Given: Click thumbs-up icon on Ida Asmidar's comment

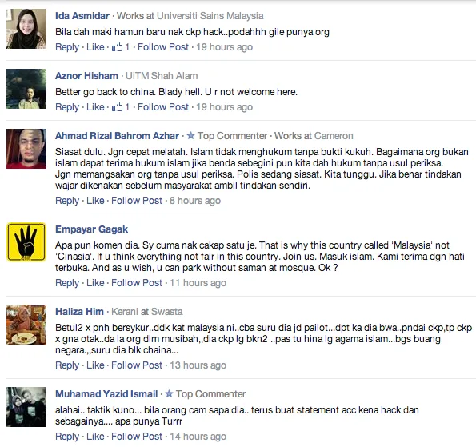Looking at the screenshot, I should tap(117, 46).
